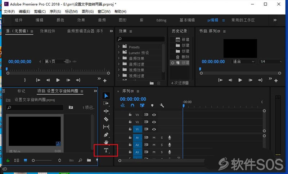The width and height of the screenshot is (288, 174).
Task: Expand the 音频过渡 folder
Action: [x=119, y=64]
